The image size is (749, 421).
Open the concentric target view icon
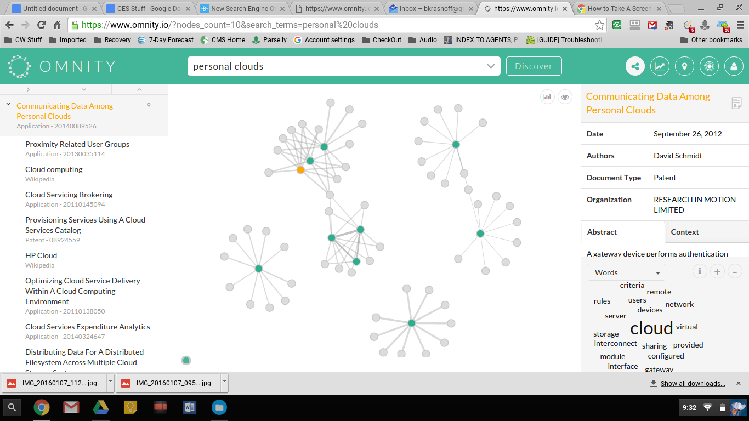click(709, 66)
